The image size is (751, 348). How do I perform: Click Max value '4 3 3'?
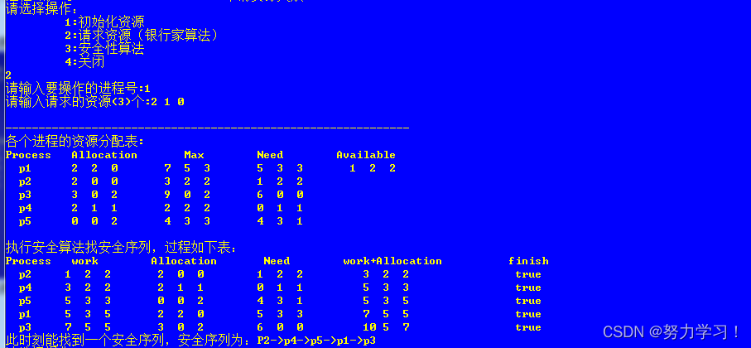point(187,221)
